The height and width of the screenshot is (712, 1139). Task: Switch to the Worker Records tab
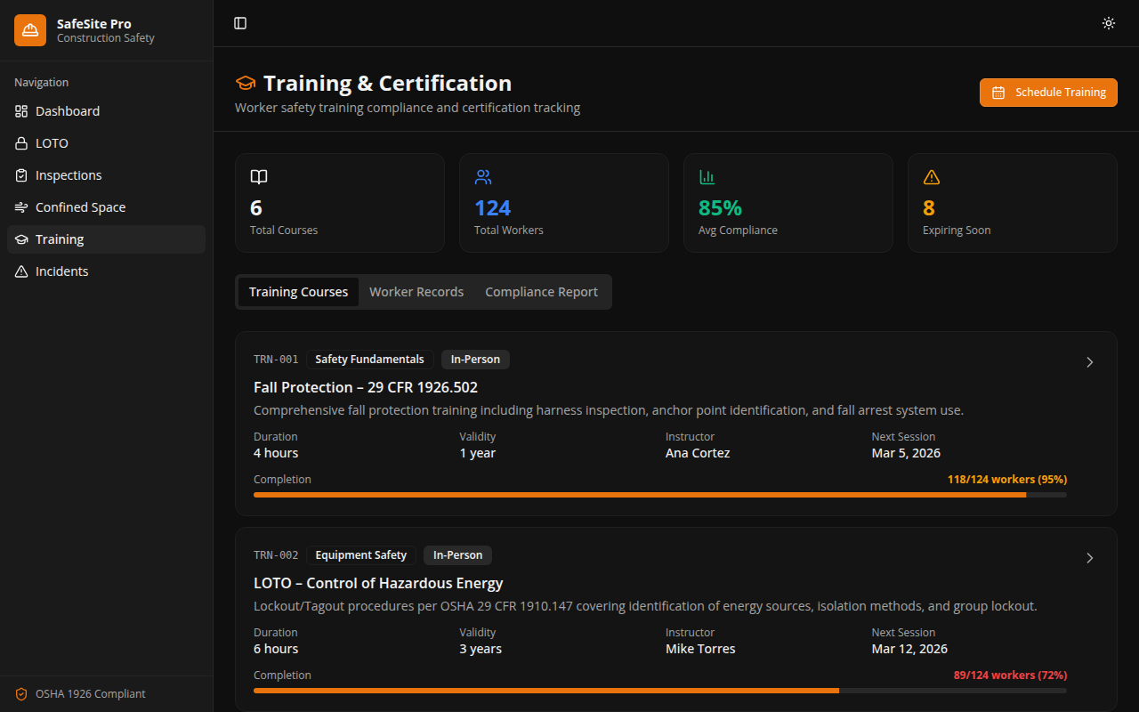[x=416, y=291]
